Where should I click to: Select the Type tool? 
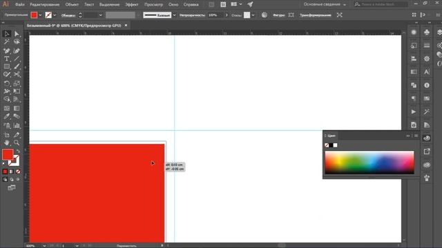(7, 59)
